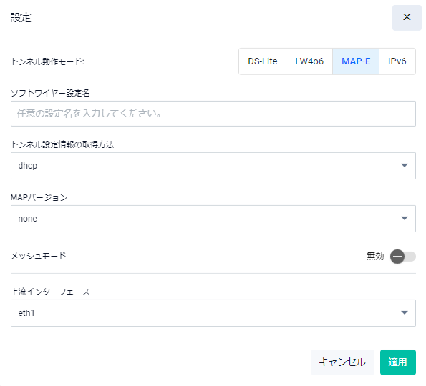Click the メッシュモード label text

tap(39, 256)
